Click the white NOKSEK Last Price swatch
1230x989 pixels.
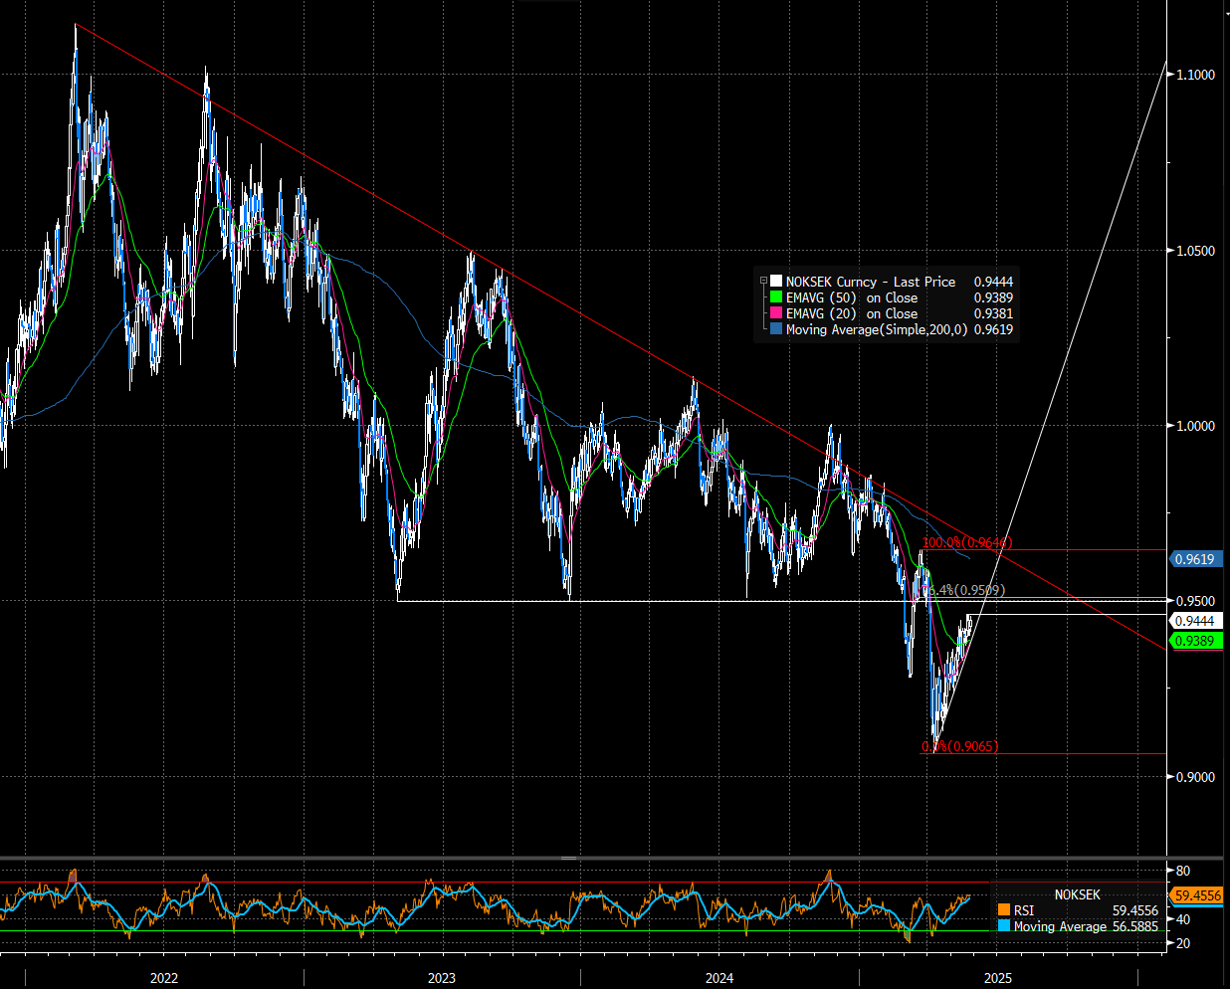tap(776, 282)
